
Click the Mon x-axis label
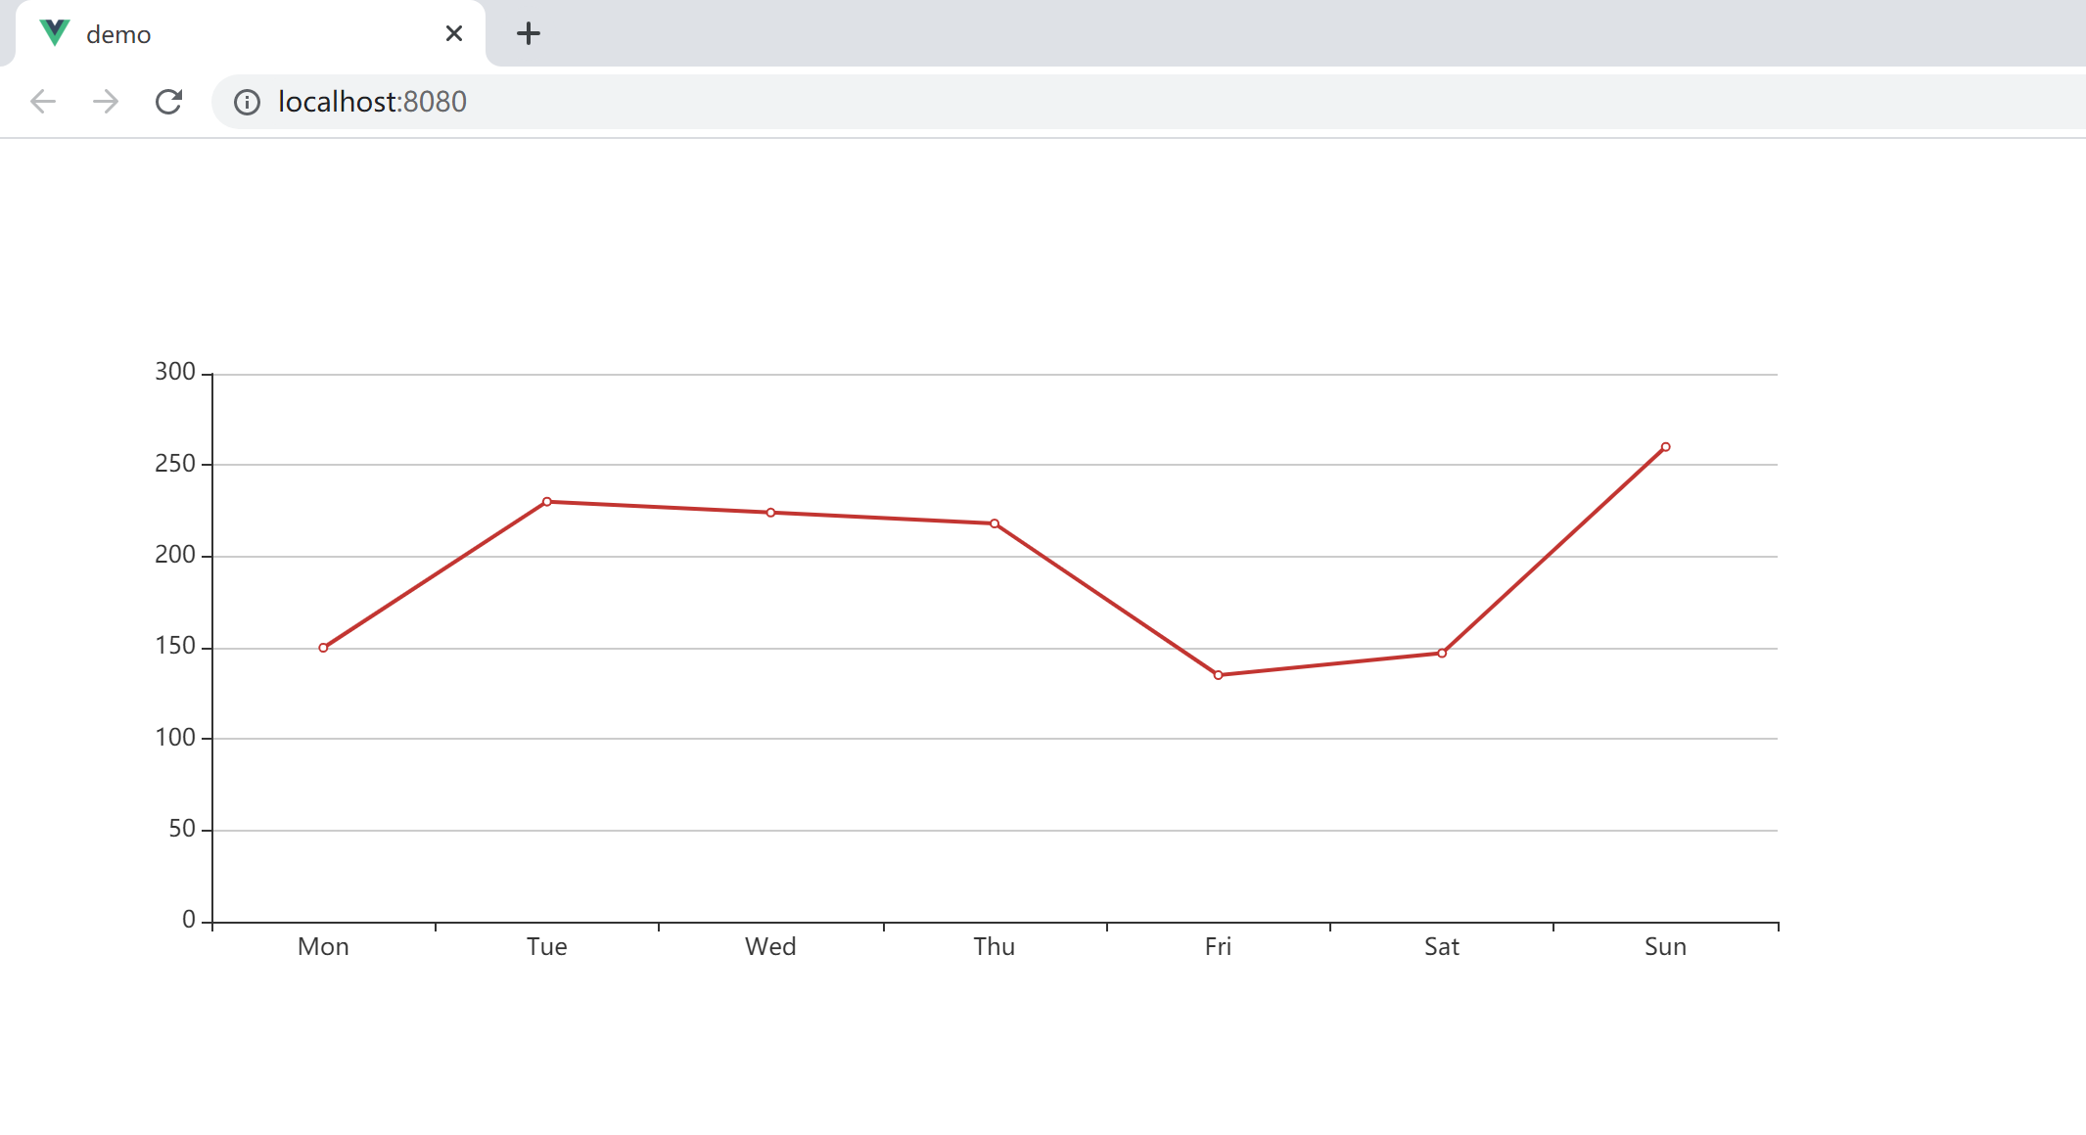323,947
